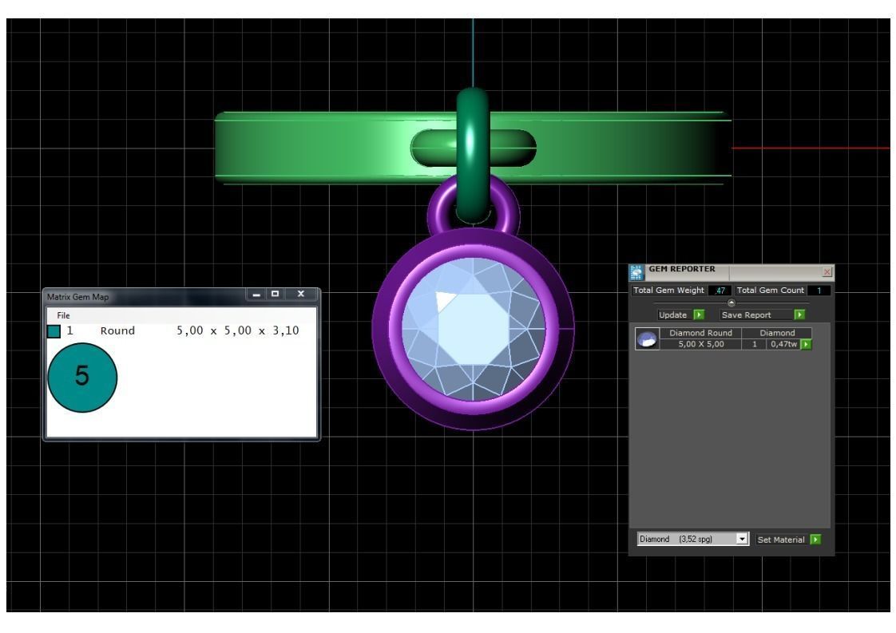Select the green ring band in viewport

click(320, 148)
